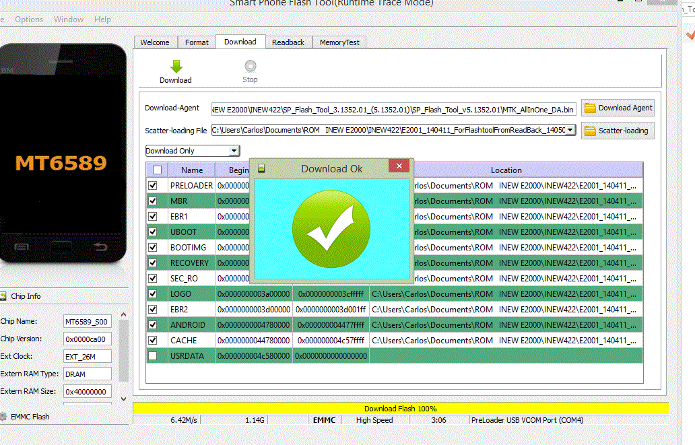Click the large green checkmark image
Image resolution: width=695 pixels, height=445 pixels.
coord(331,228)
